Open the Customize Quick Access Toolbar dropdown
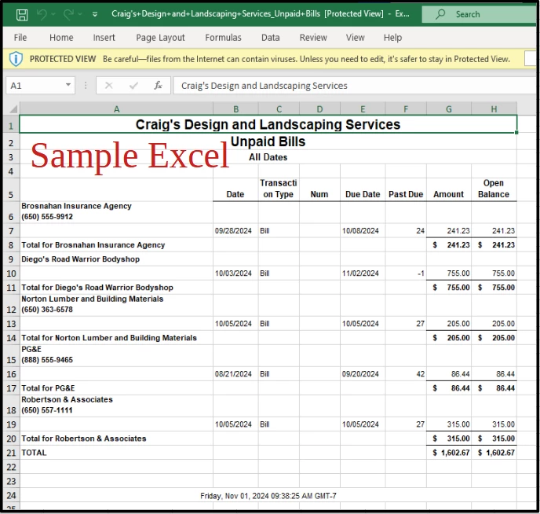The width and height of the screenshot is (540, 514). tap(95, 14)
